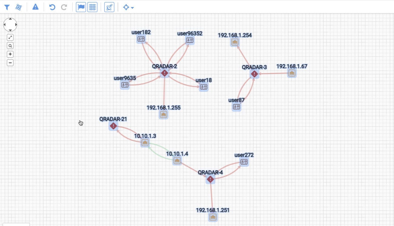Select the 192.168.1.251 IP node

pyautogui.click(x=213, y=217)
